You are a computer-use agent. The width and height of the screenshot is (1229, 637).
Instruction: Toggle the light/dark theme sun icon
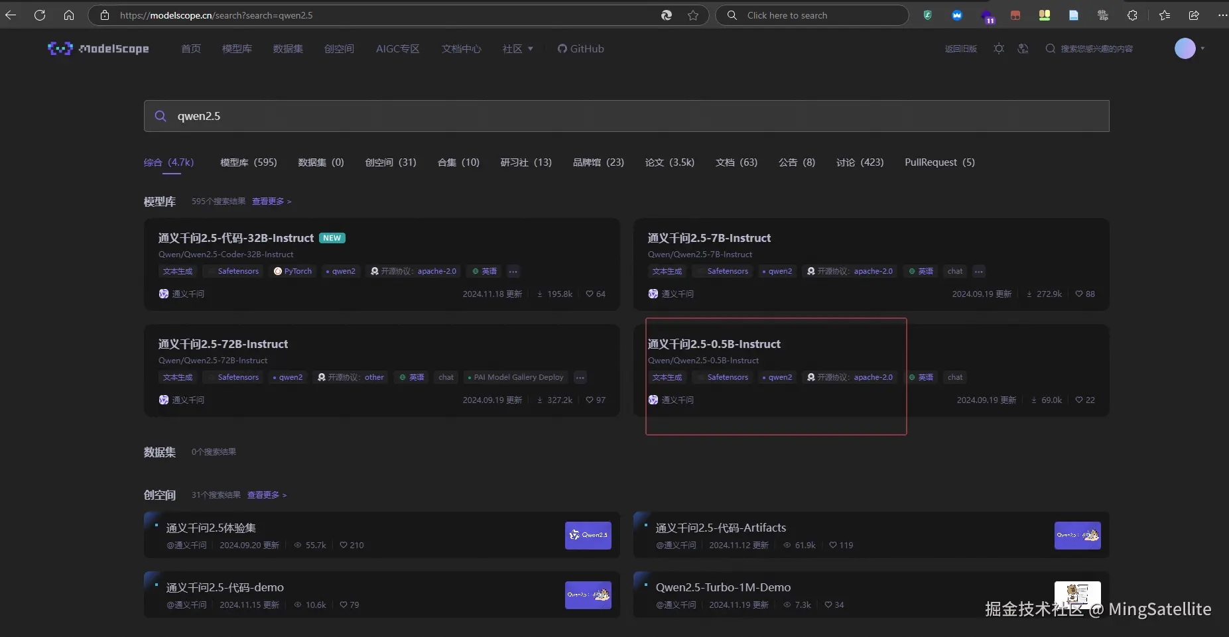coord(999,48)
